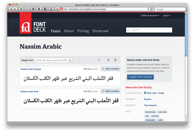
Task: Open the Pricing navigation item
Action: pyautogui.click(x=83, y=31)
